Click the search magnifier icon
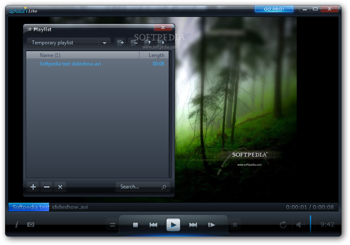This screenshot has width=350, height=245. (164, 187)
